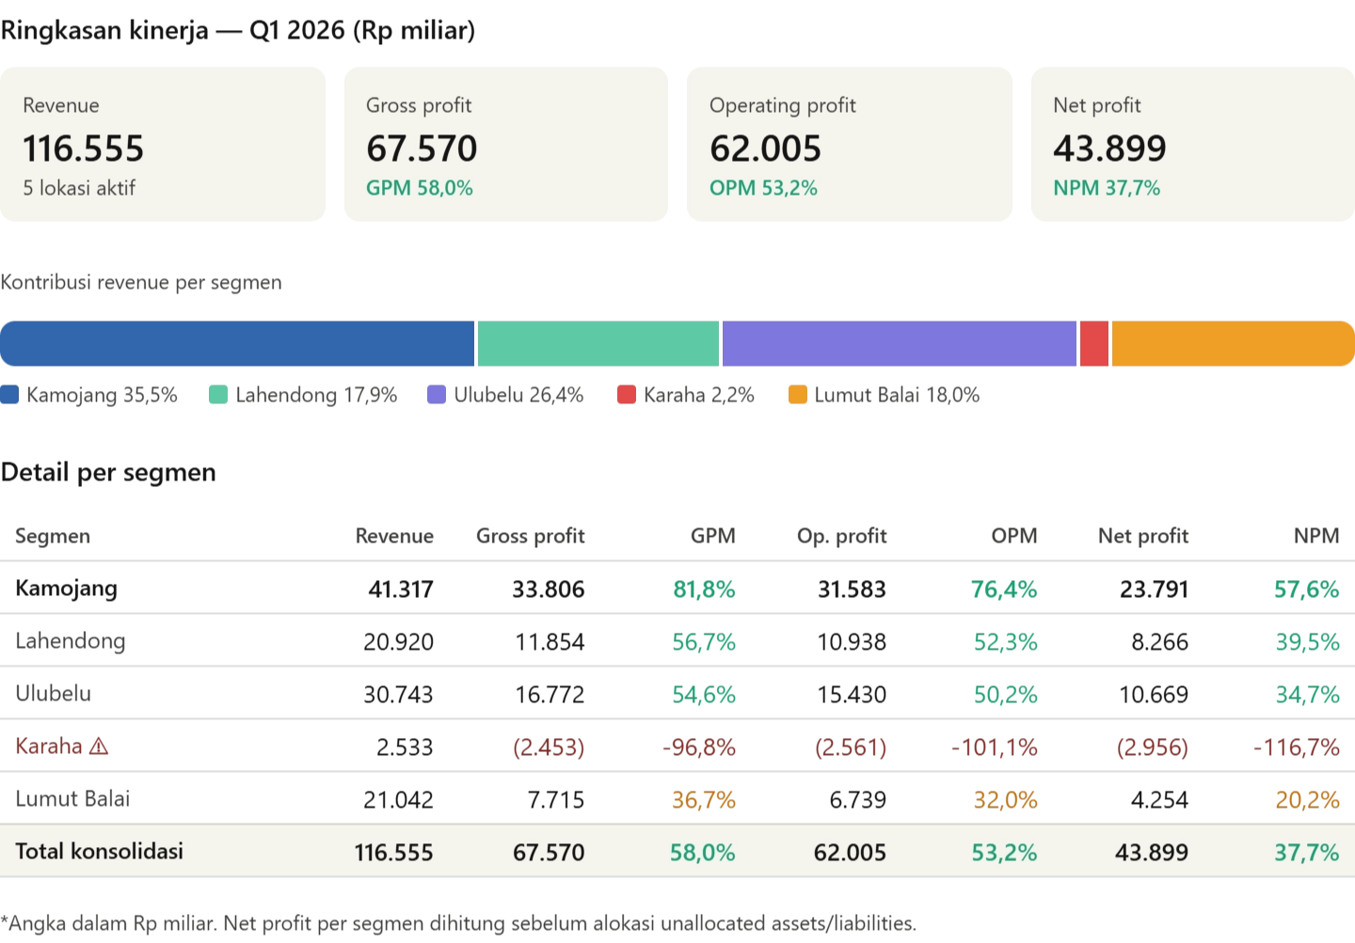Click Karaha NPM value -116,7%
1355x943 pixels.
pyautogui.click(x=1297, y=747)
